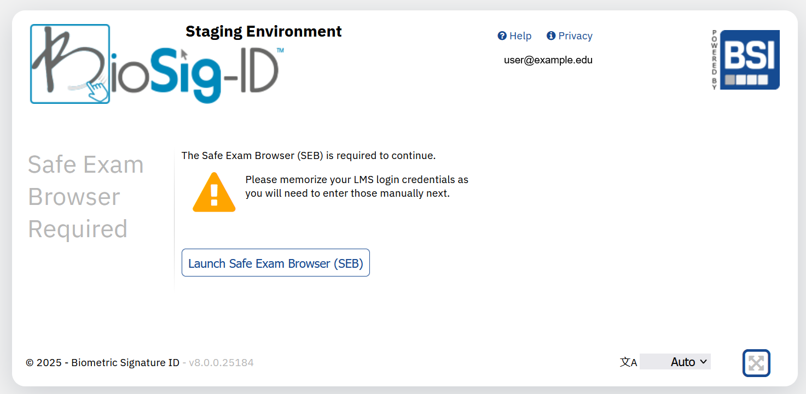
Task: Click the Staging Environment heading
Action: [x=264, y=32]
